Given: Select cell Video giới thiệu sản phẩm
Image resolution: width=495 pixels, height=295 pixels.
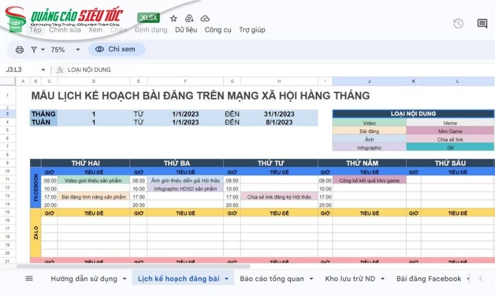Looking at the screenshot, I should coord(93,181).
